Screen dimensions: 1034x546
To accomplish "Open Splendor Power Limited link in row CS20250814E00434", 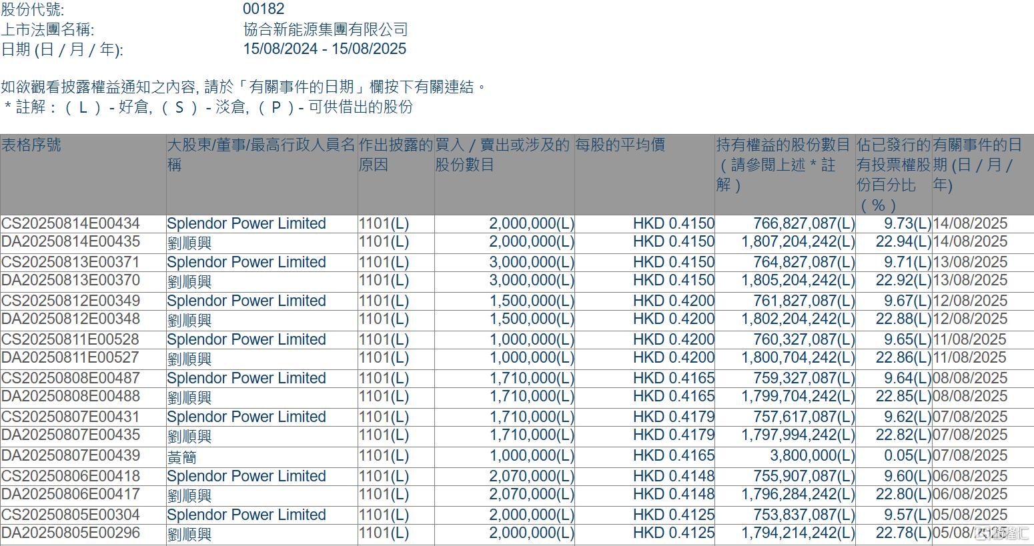I will [246, 223].
